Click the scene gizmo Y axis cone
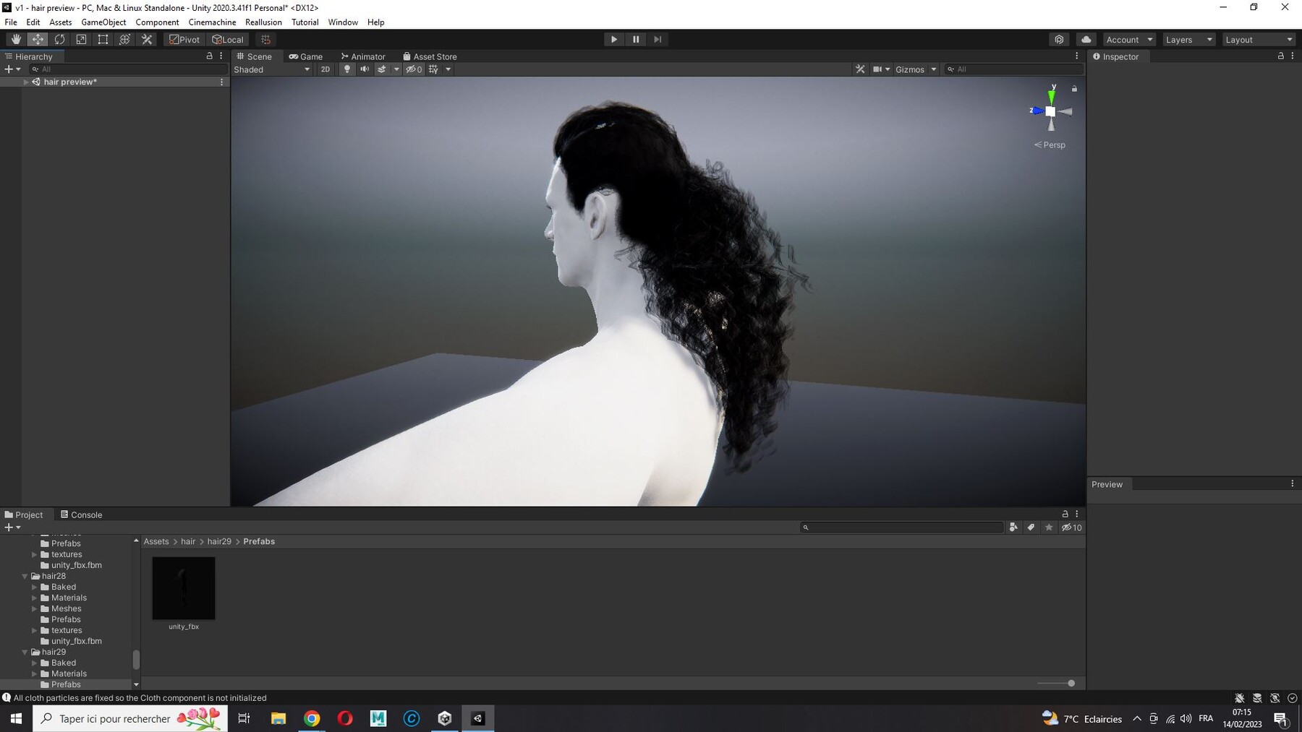Viewport: 1302px width, 732px height. tap(1052, 95)
